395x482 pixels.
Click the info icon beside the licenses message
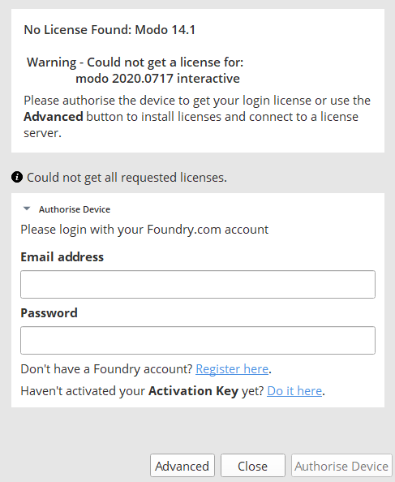point(17,177)
